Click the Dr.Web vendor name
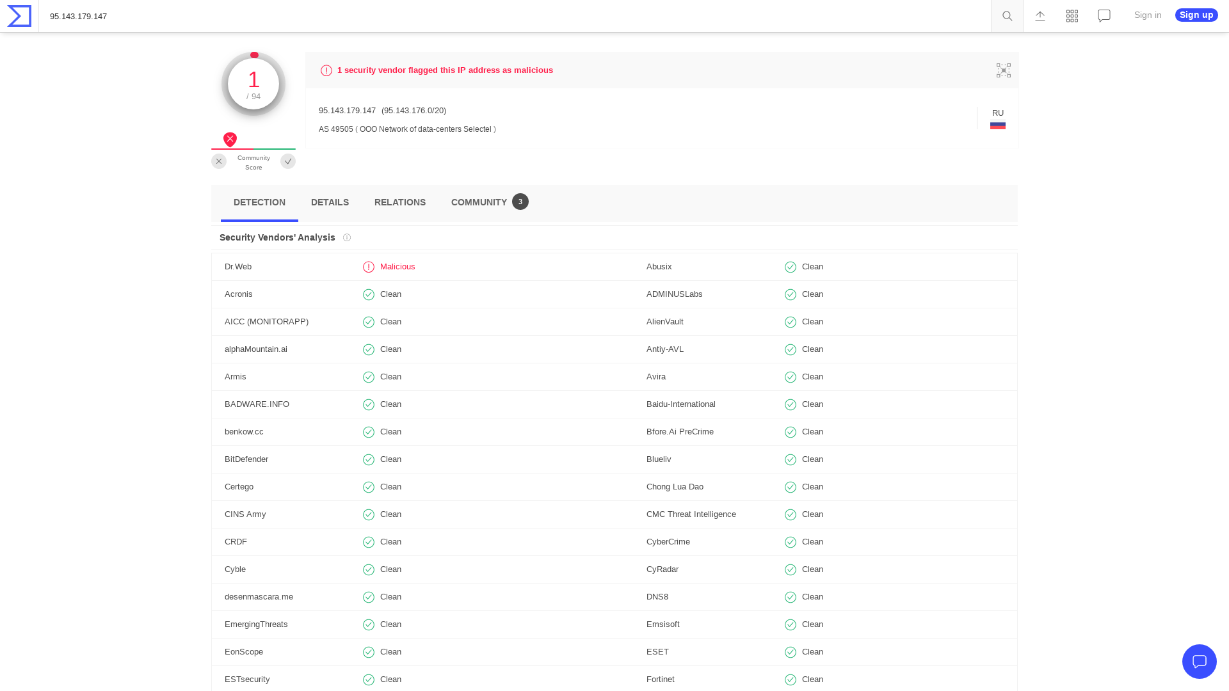 point(238,267)
